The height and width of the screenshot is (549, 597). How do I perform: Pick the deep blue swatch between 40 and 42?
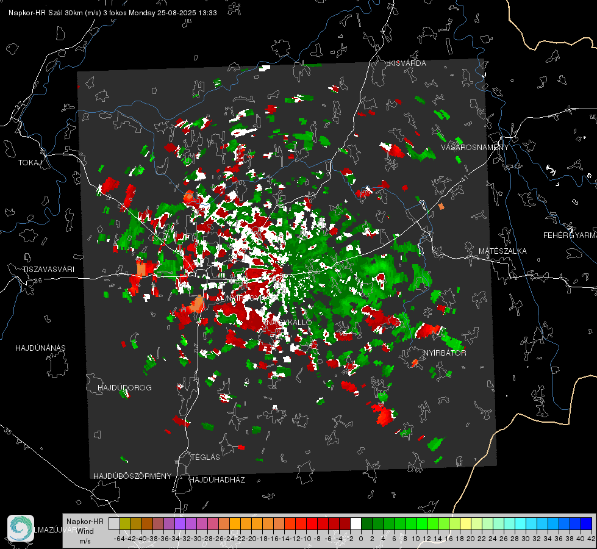(x=587, y=523)
